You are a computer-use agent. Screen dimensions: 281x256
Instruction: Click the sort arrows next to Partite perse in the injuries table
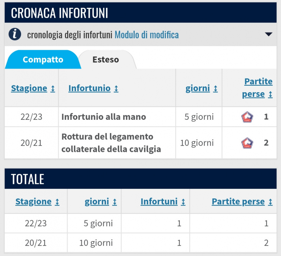[x=270, y=95]
